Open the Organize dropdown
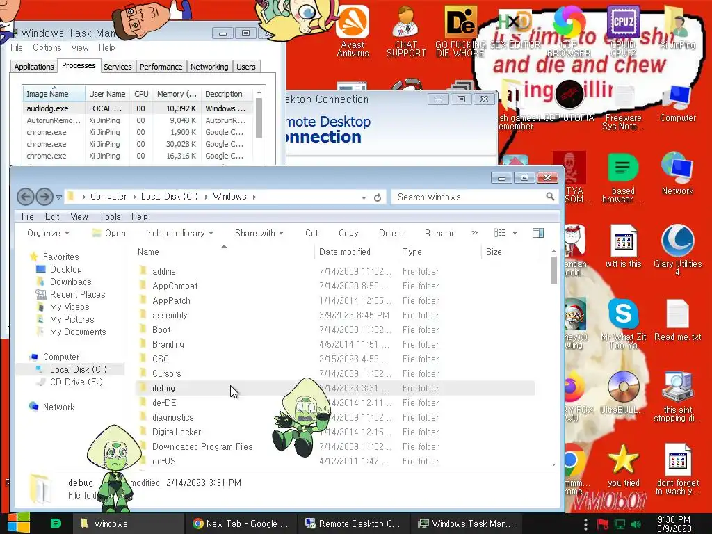Screen dimensions: 712x534 pos(48,233)
